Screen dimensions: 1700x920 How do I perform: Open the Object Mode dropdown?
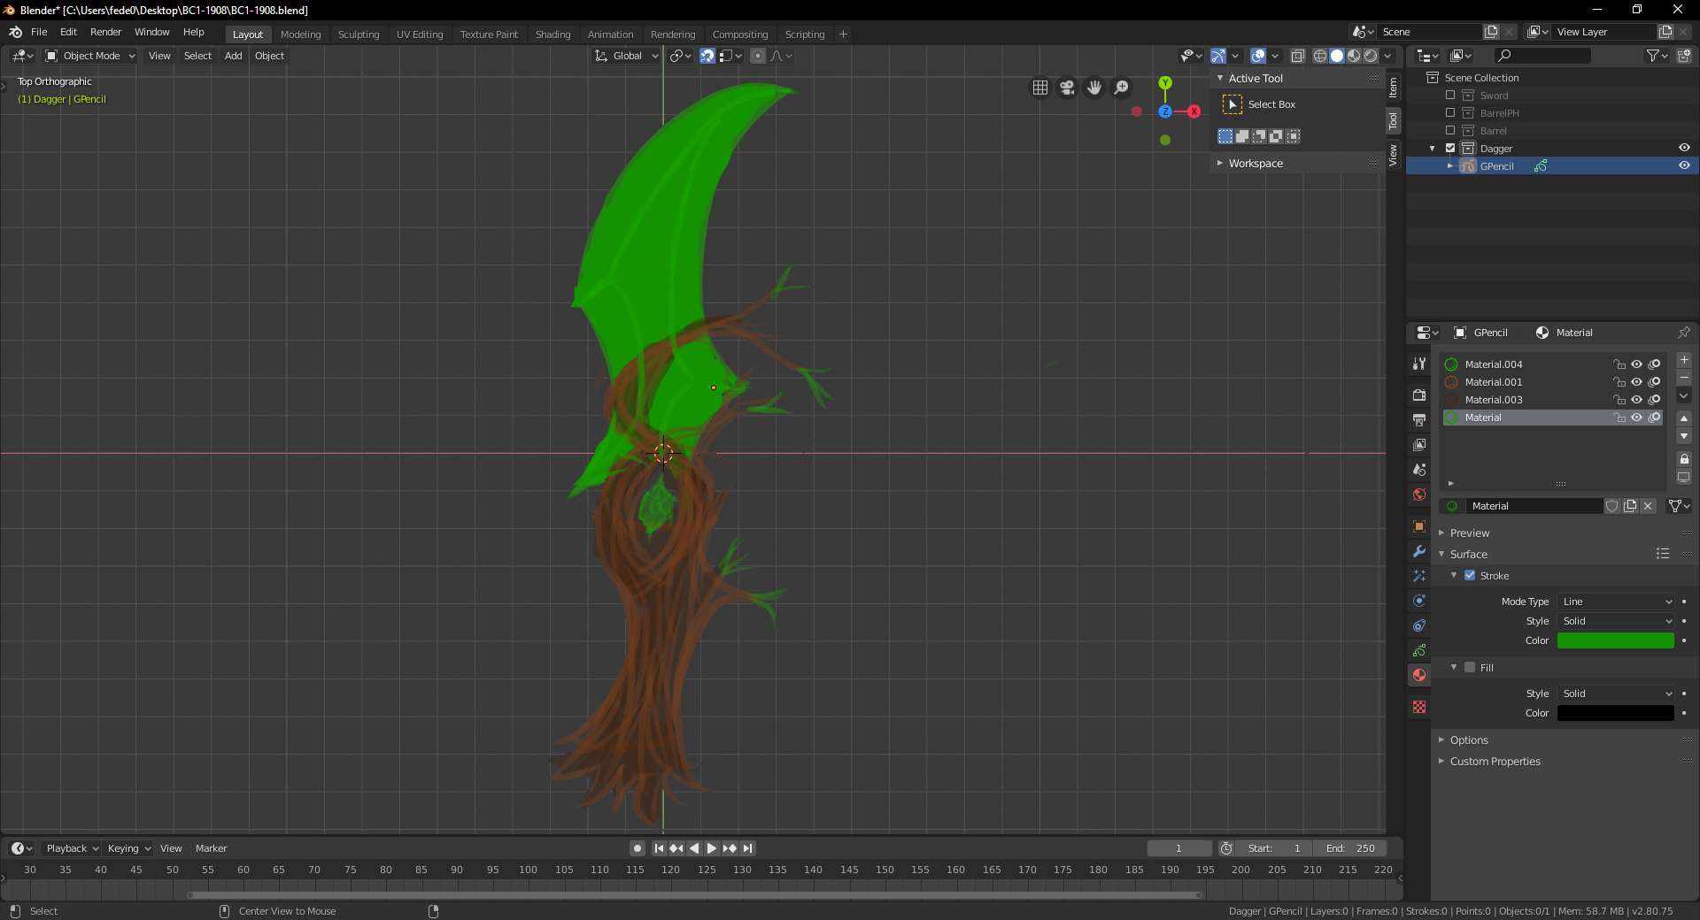pos(90,56)
